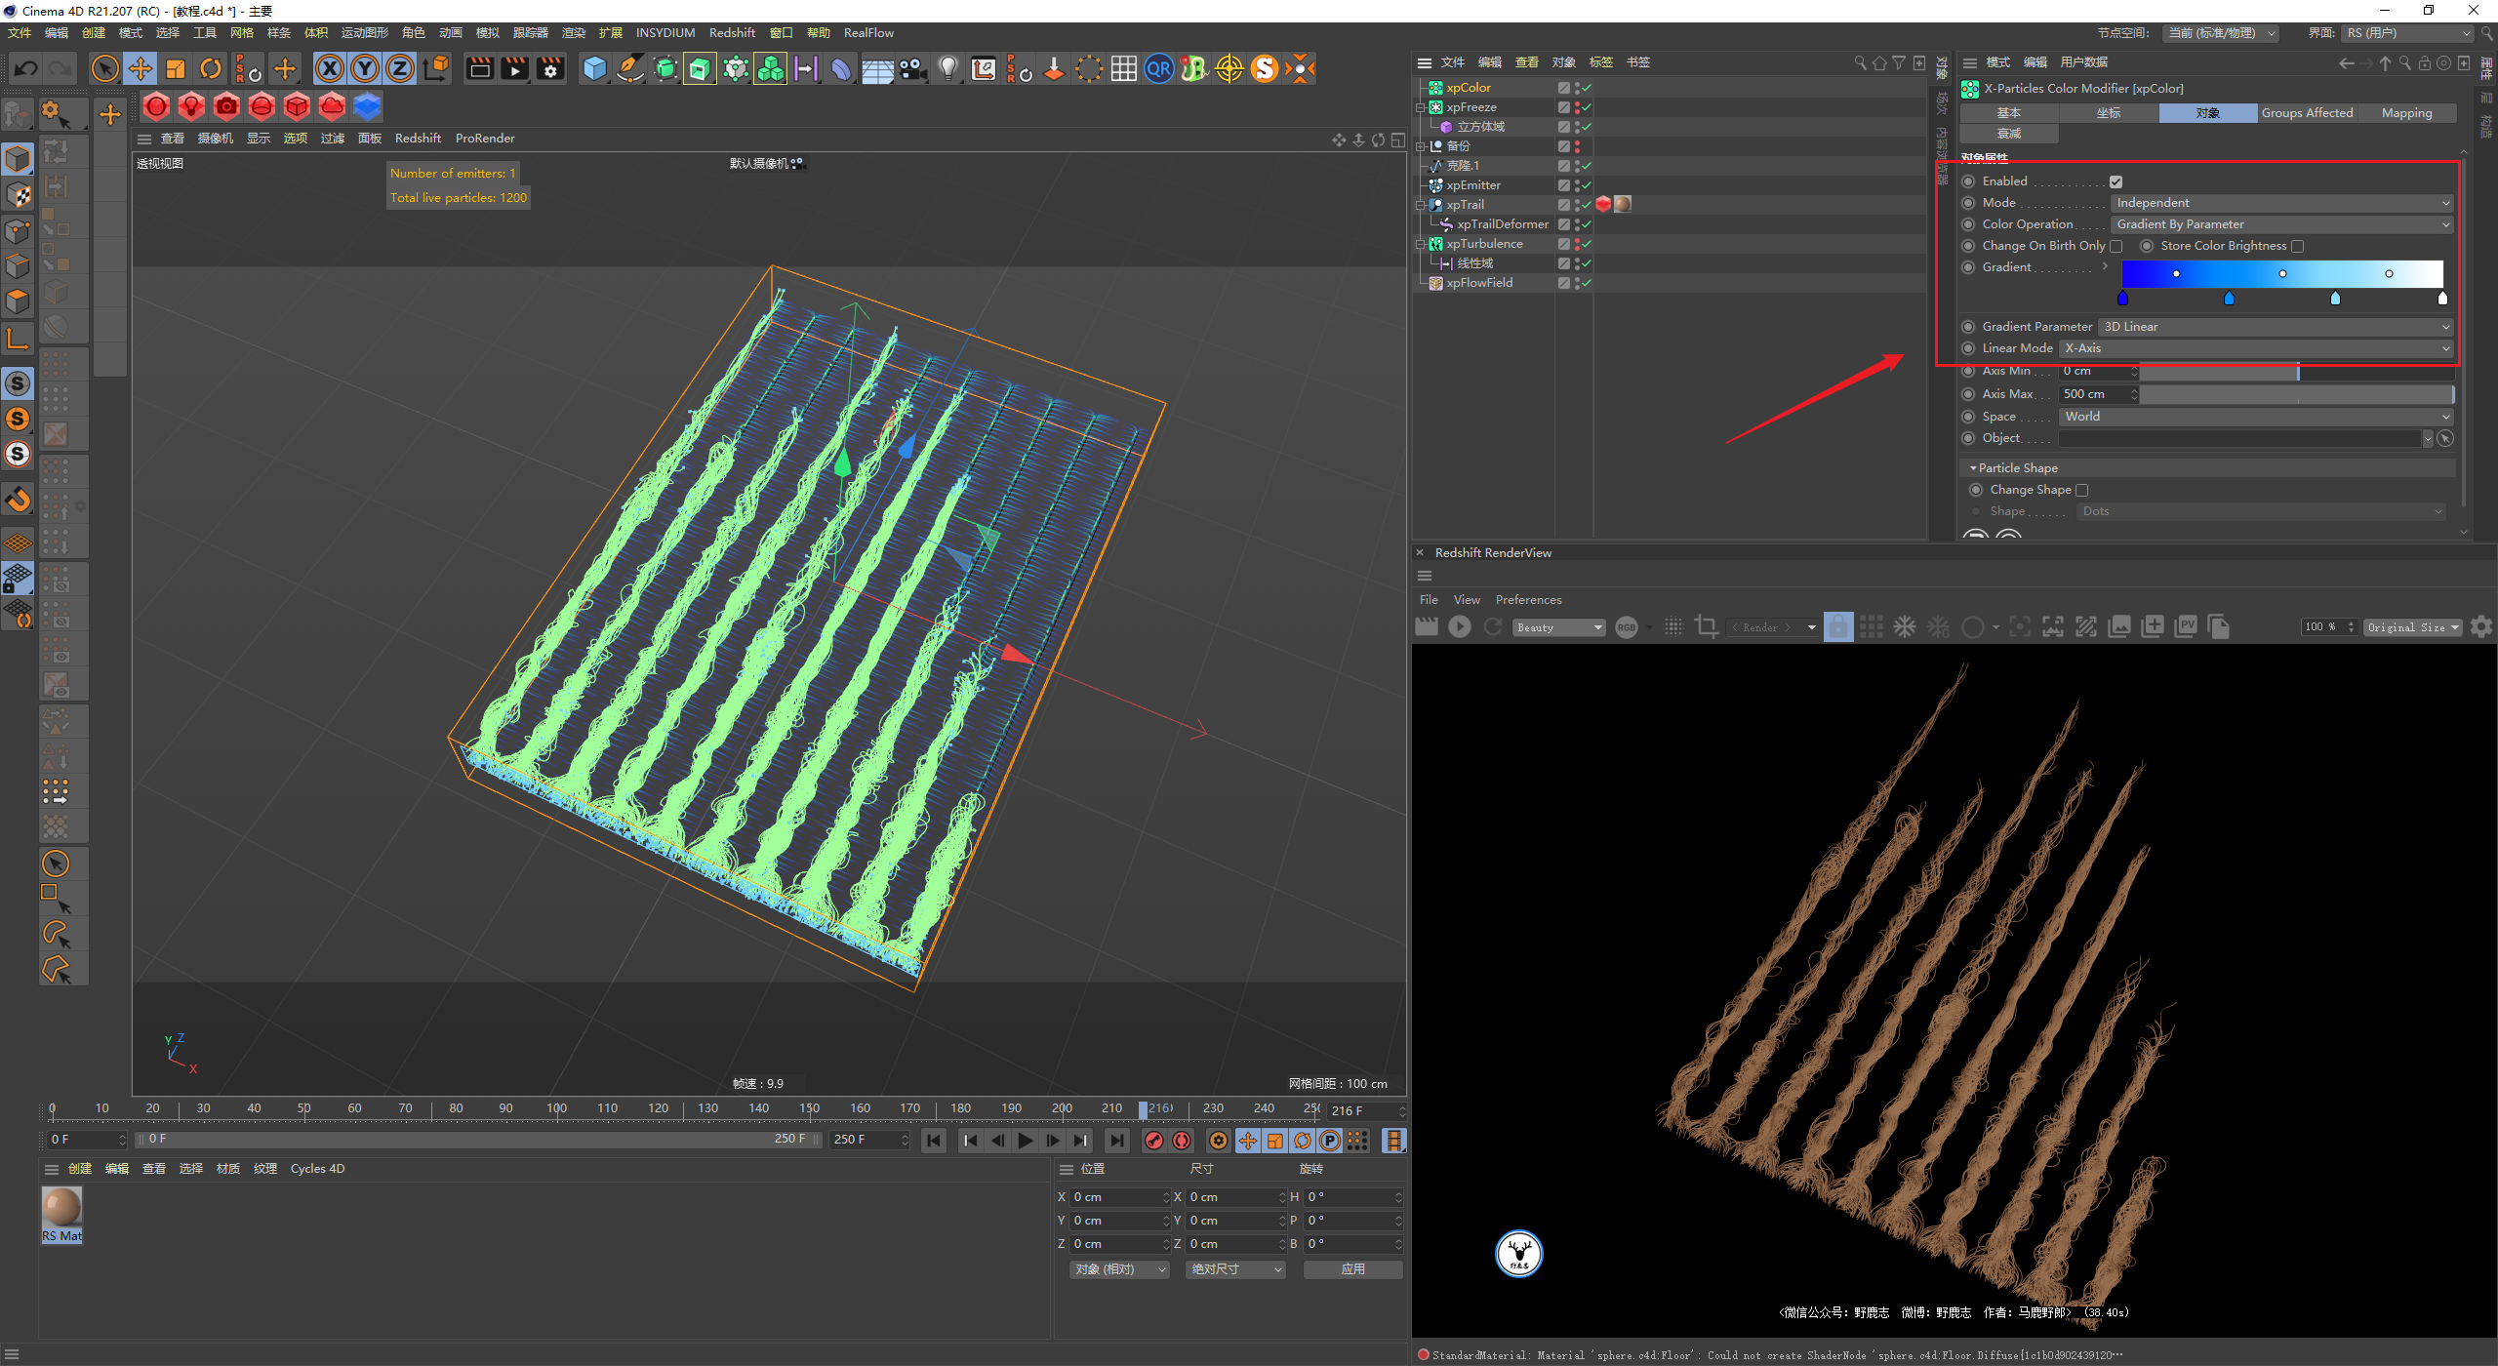The width and height of the screenshot is (2498, 1366).
Task: Switch to Groups Affected tab
Action: (x=2307, y=113)
